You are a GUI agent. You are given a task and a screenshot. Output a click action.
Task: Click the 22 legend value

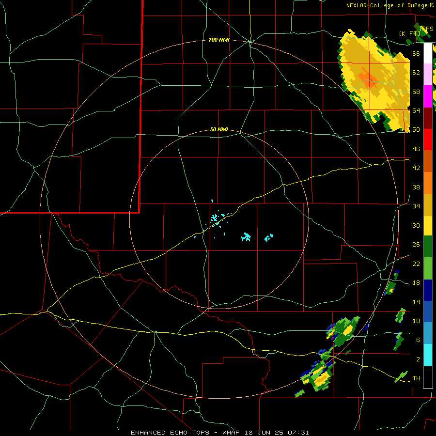(x=416, y=264)
